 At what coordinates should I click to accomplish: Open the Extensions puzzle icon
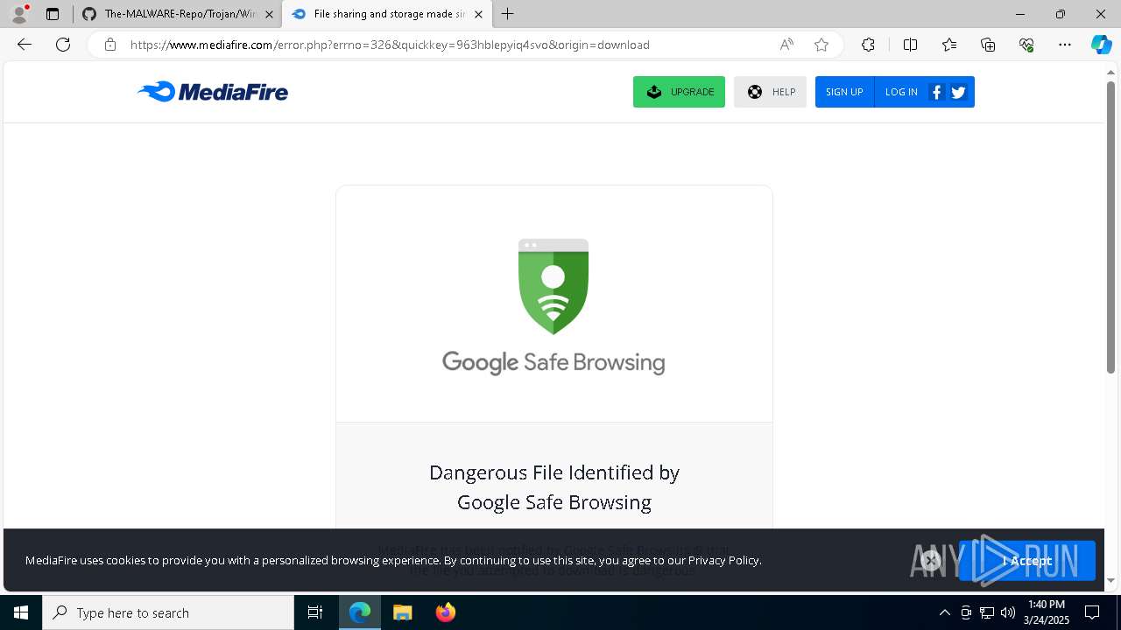[x=868, y=45]
